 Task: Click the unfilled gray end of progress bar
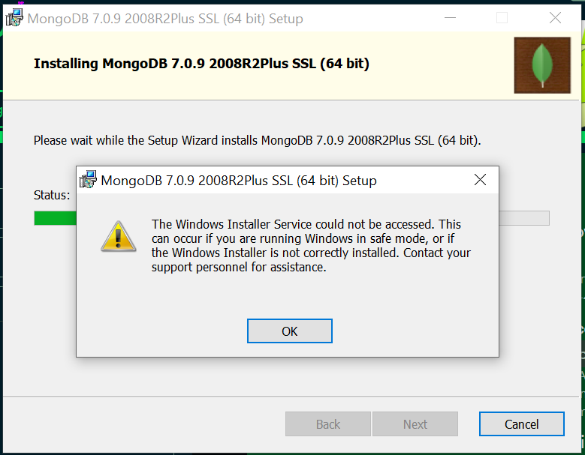[x=524, y=218]
